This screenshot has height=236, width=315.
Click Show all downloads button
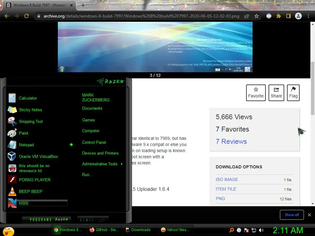[292, 215]
